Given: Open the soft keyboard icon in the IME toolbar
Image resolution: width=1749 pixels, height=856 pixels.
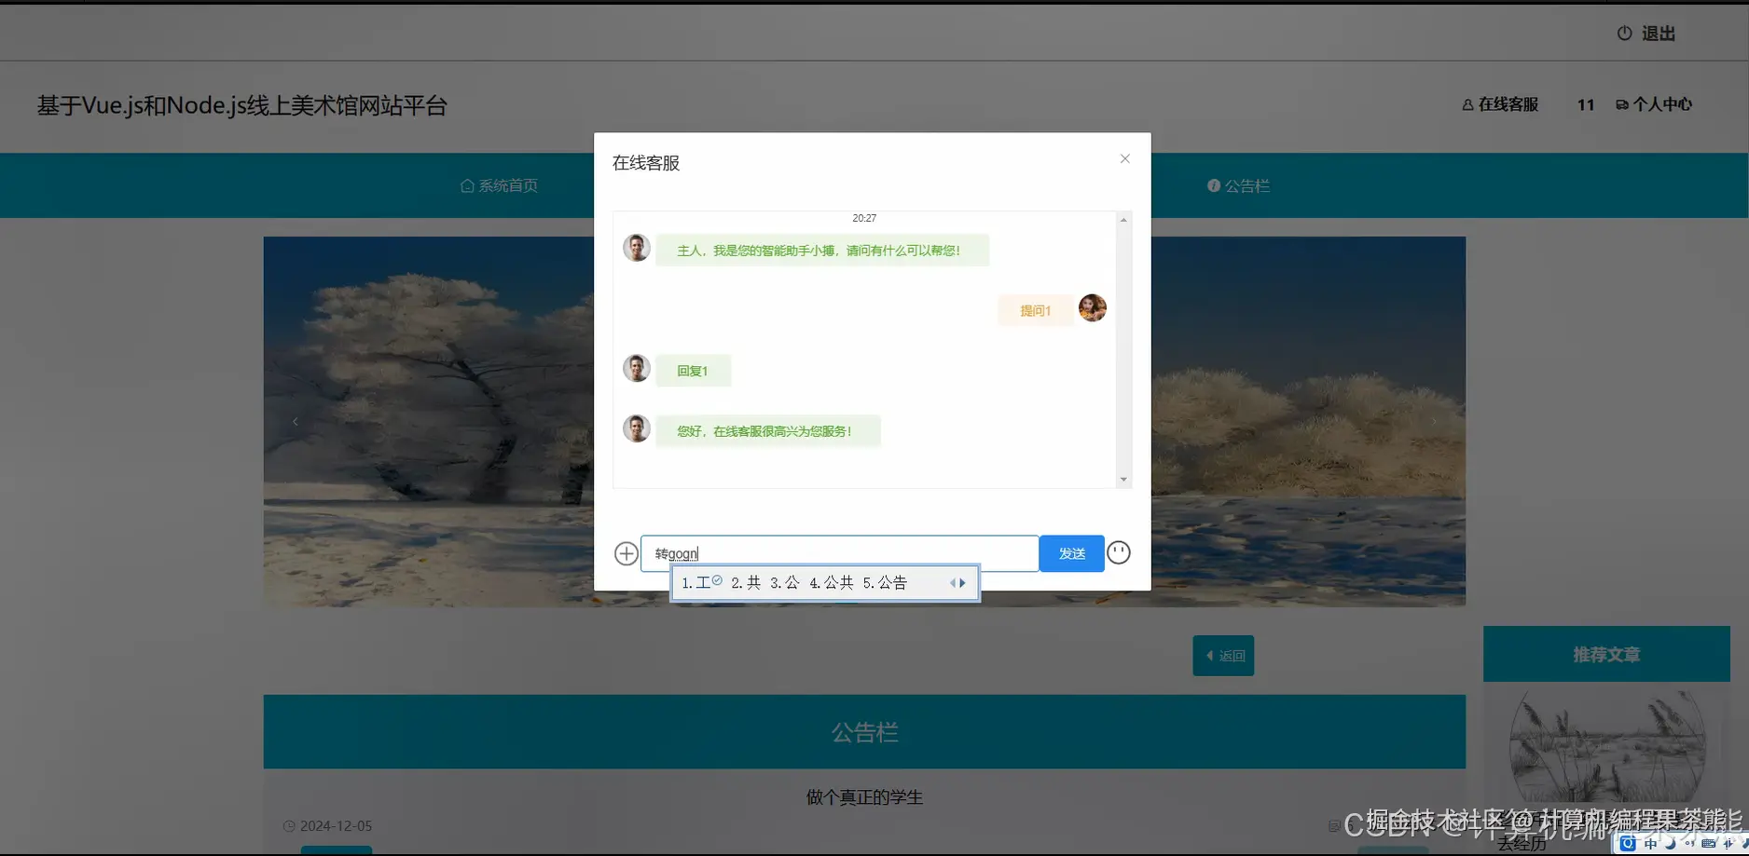Looking at the screenshot, I should 1710,844.
